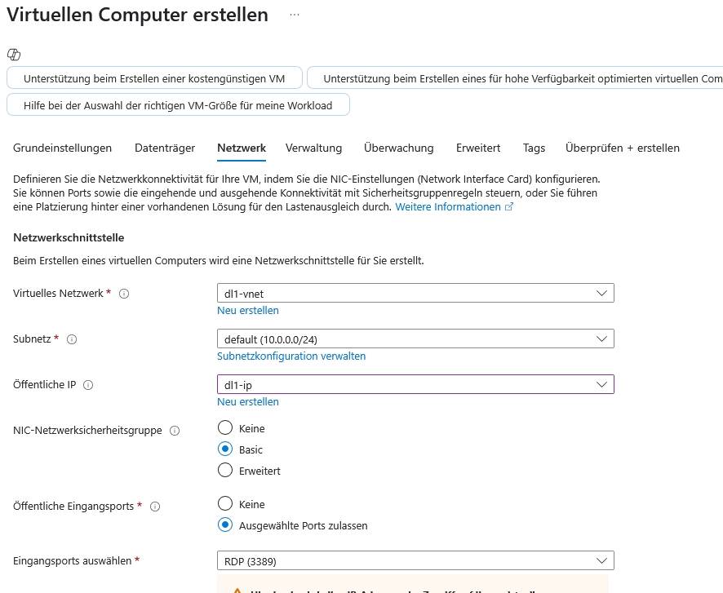Open the Überprüfen + erstellen tab
723x593 pixels.
coord(622,148)
